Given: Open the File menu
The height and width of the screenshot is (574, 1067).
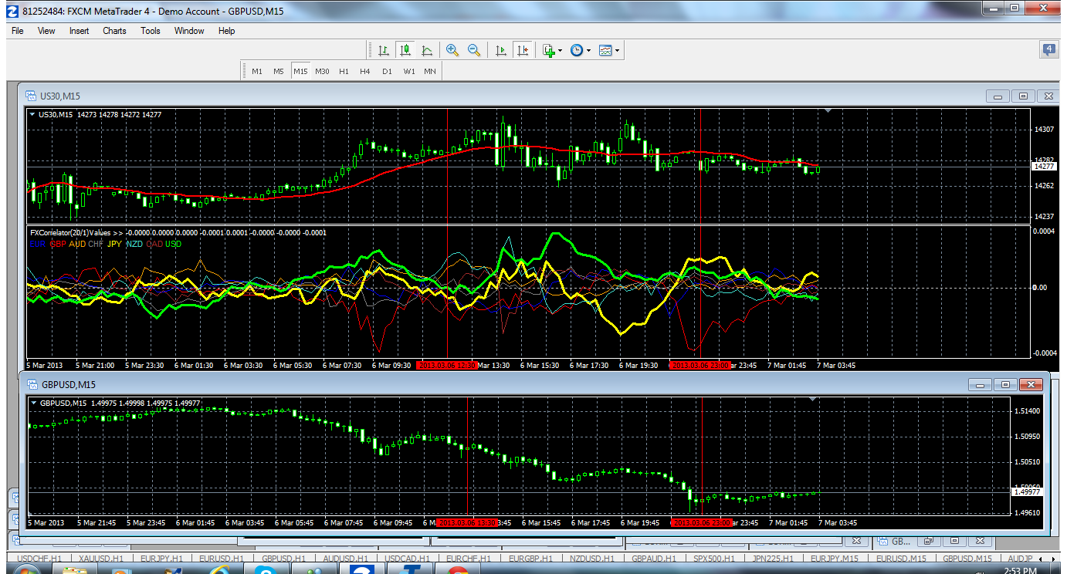Looking at the screenshot, I should [x=18, y=31].
